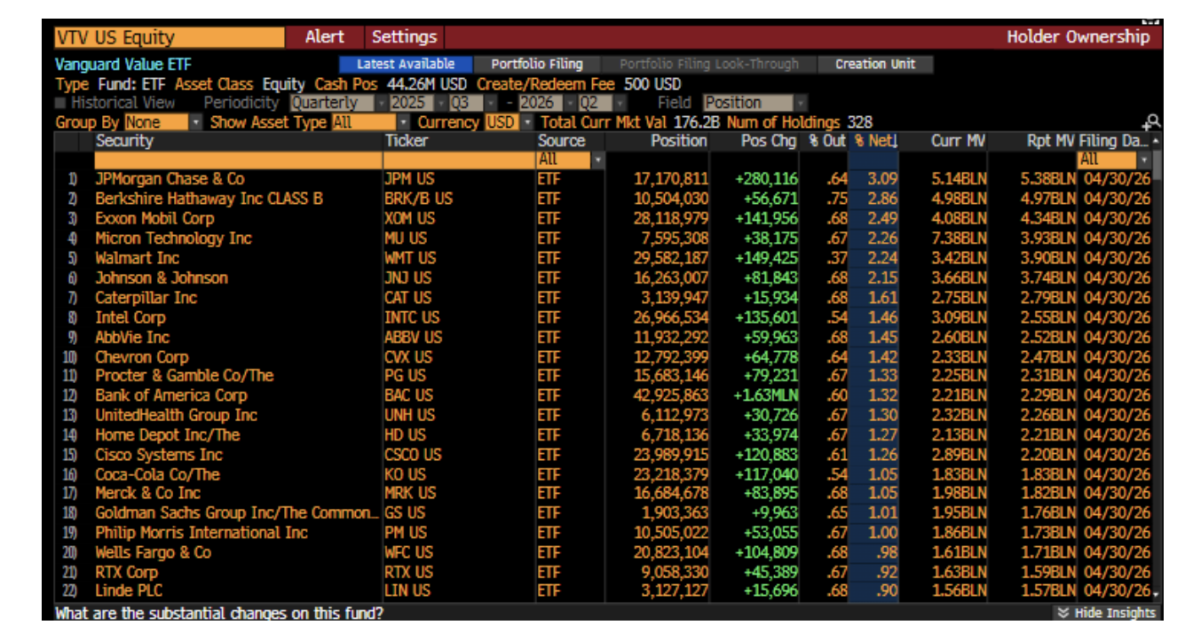Click the Vanguard Value ETF fund name
The width and height of the screenshot is (1177, 633).
(122, 65)
